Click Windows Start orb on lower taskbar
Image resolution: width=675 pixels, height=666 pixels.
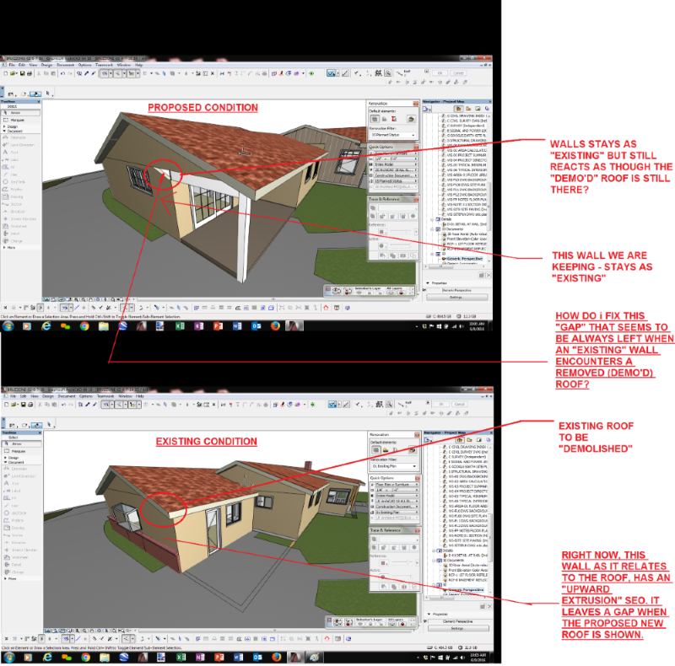[x=8, y=657]
